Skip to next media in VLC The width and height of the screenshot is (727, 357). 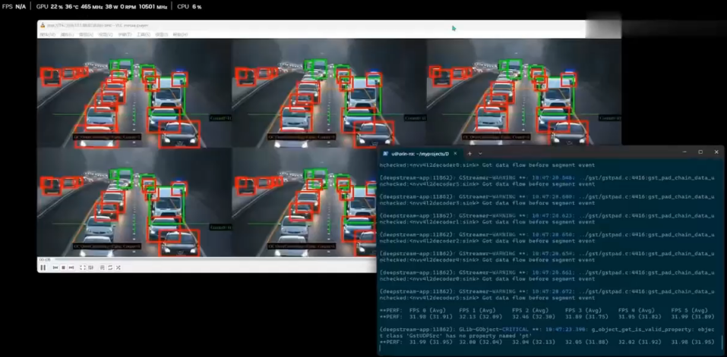pyautogui.click(x=71, y=268)
